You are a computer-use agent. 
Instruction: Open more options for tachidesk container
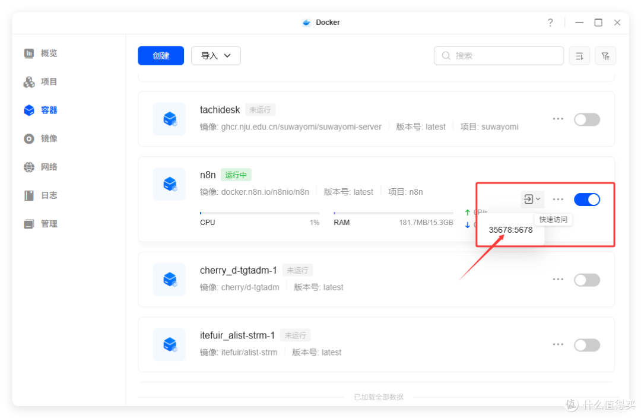(x=558, y=119)
